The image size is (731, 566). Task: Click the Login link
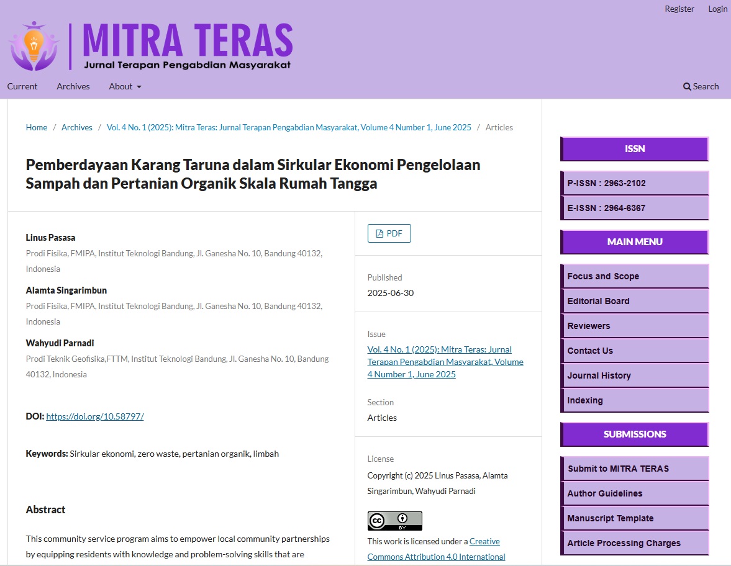(717, 9)
